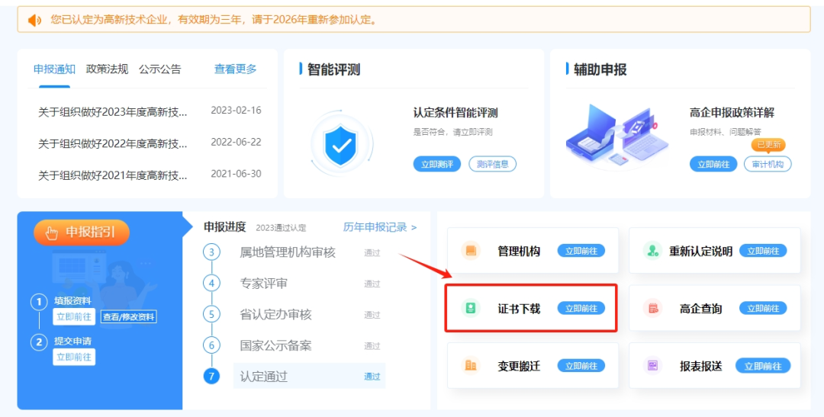Viewport: 824px width, 417px height.
Task: Open the 2023年度高新技 notice
Action: point(112,112)
